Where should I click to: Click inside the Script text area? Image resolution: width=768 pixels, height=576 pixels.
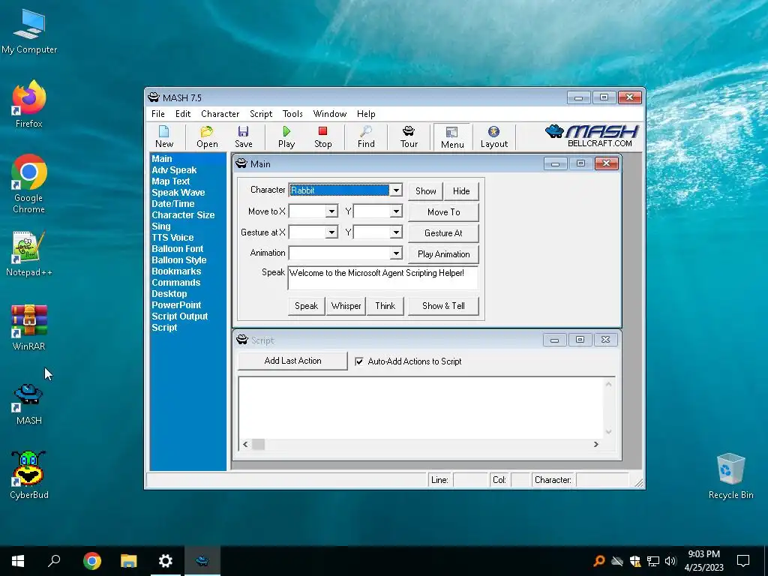coord(421,407)
